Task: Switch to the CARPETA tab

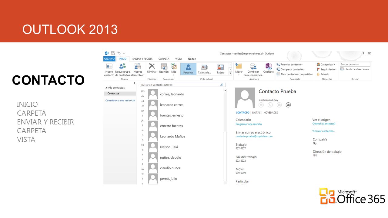Action: point(164,59)
